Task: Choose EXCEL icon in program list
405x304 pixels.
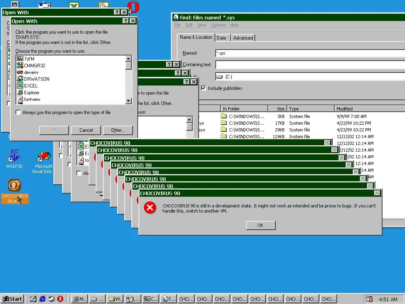Action: click(x=20, y=85)
